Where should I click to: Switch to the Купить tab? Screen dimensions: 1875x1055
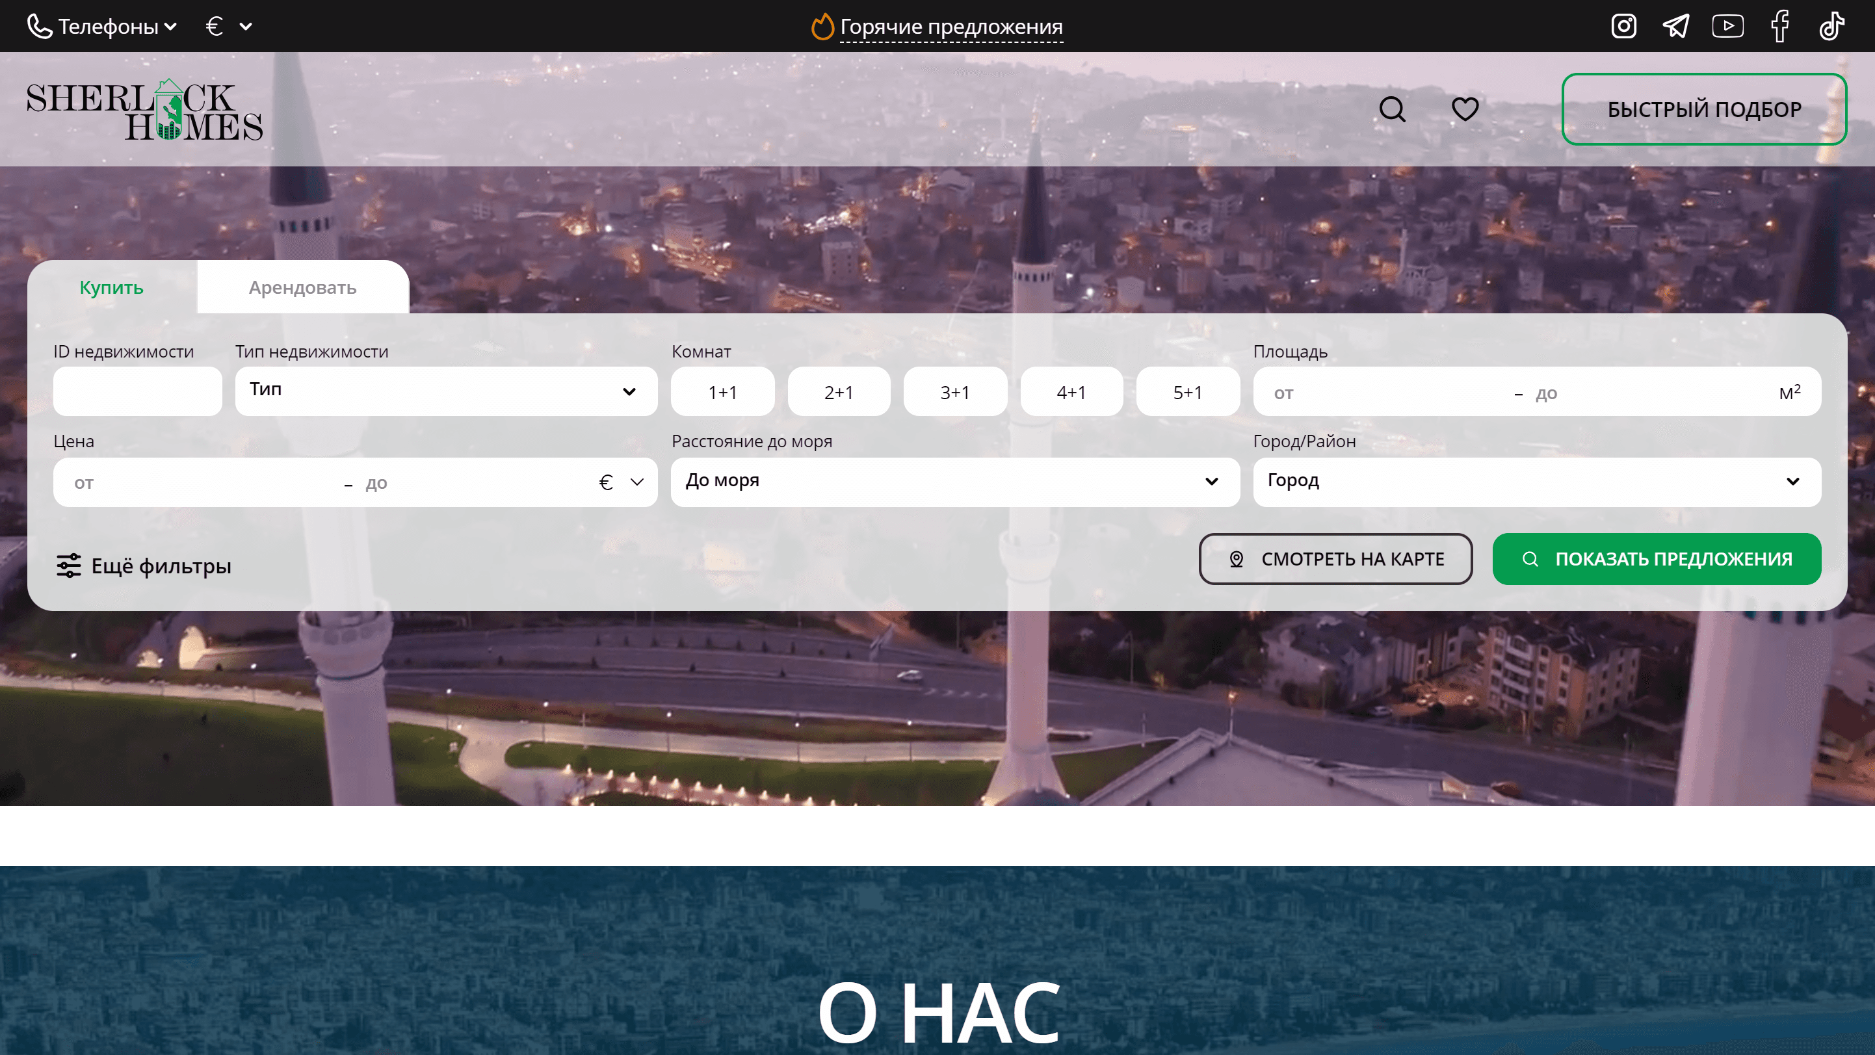(x=111, y=287)
